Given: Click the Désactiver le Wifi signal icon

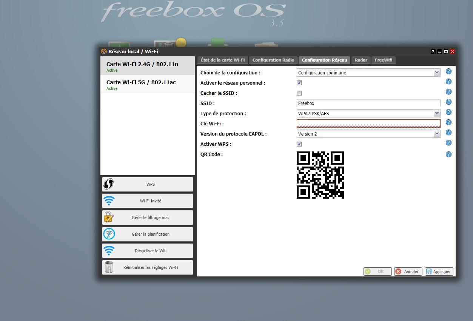Looking at the screenshot, I should [109, 250].
